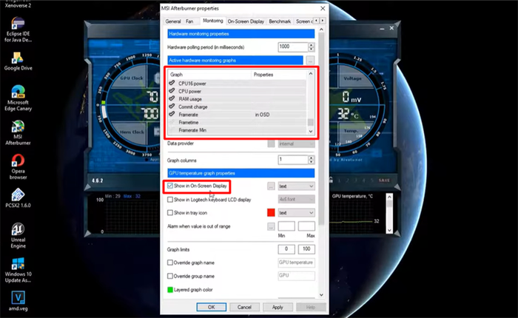Open the 4x6 font dropdown

click(296, 199)
